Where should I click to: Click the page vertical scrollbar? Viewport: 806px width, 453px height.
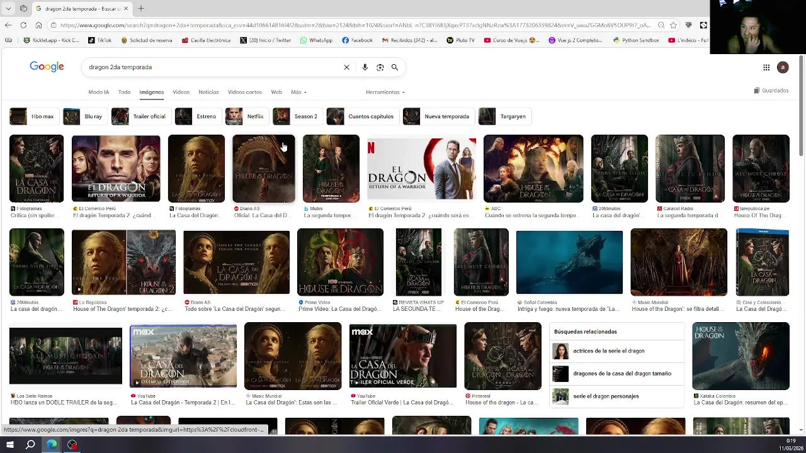coord(801,107)
